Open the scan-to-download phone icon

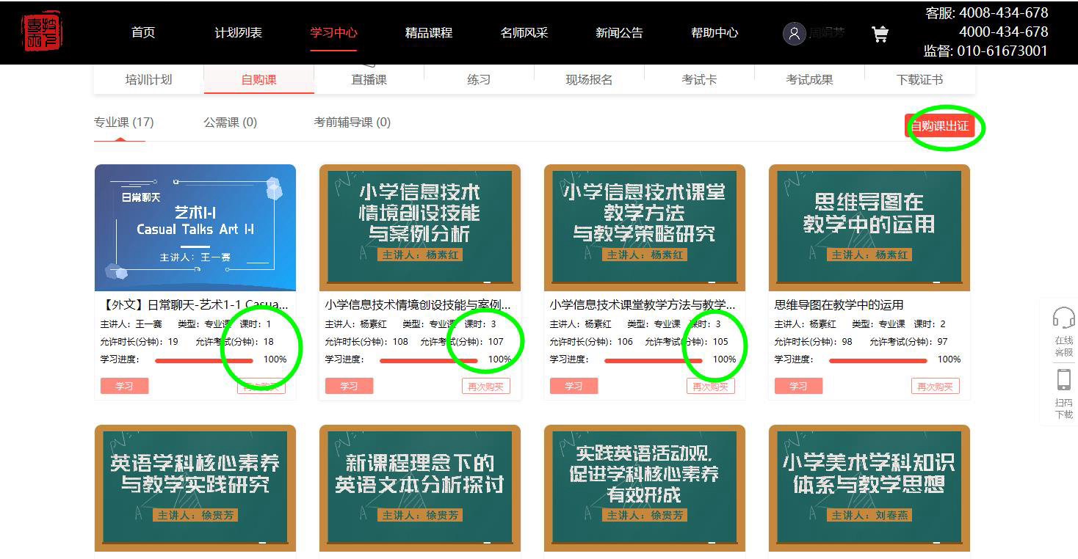coord(1064,379)
